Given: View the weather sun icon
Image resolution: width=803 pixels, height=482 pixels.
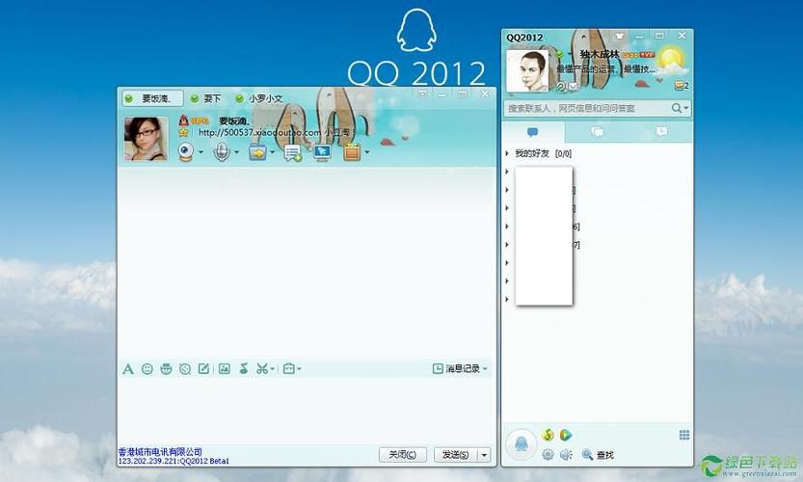Looking at the screenshot, I should 671,61.
